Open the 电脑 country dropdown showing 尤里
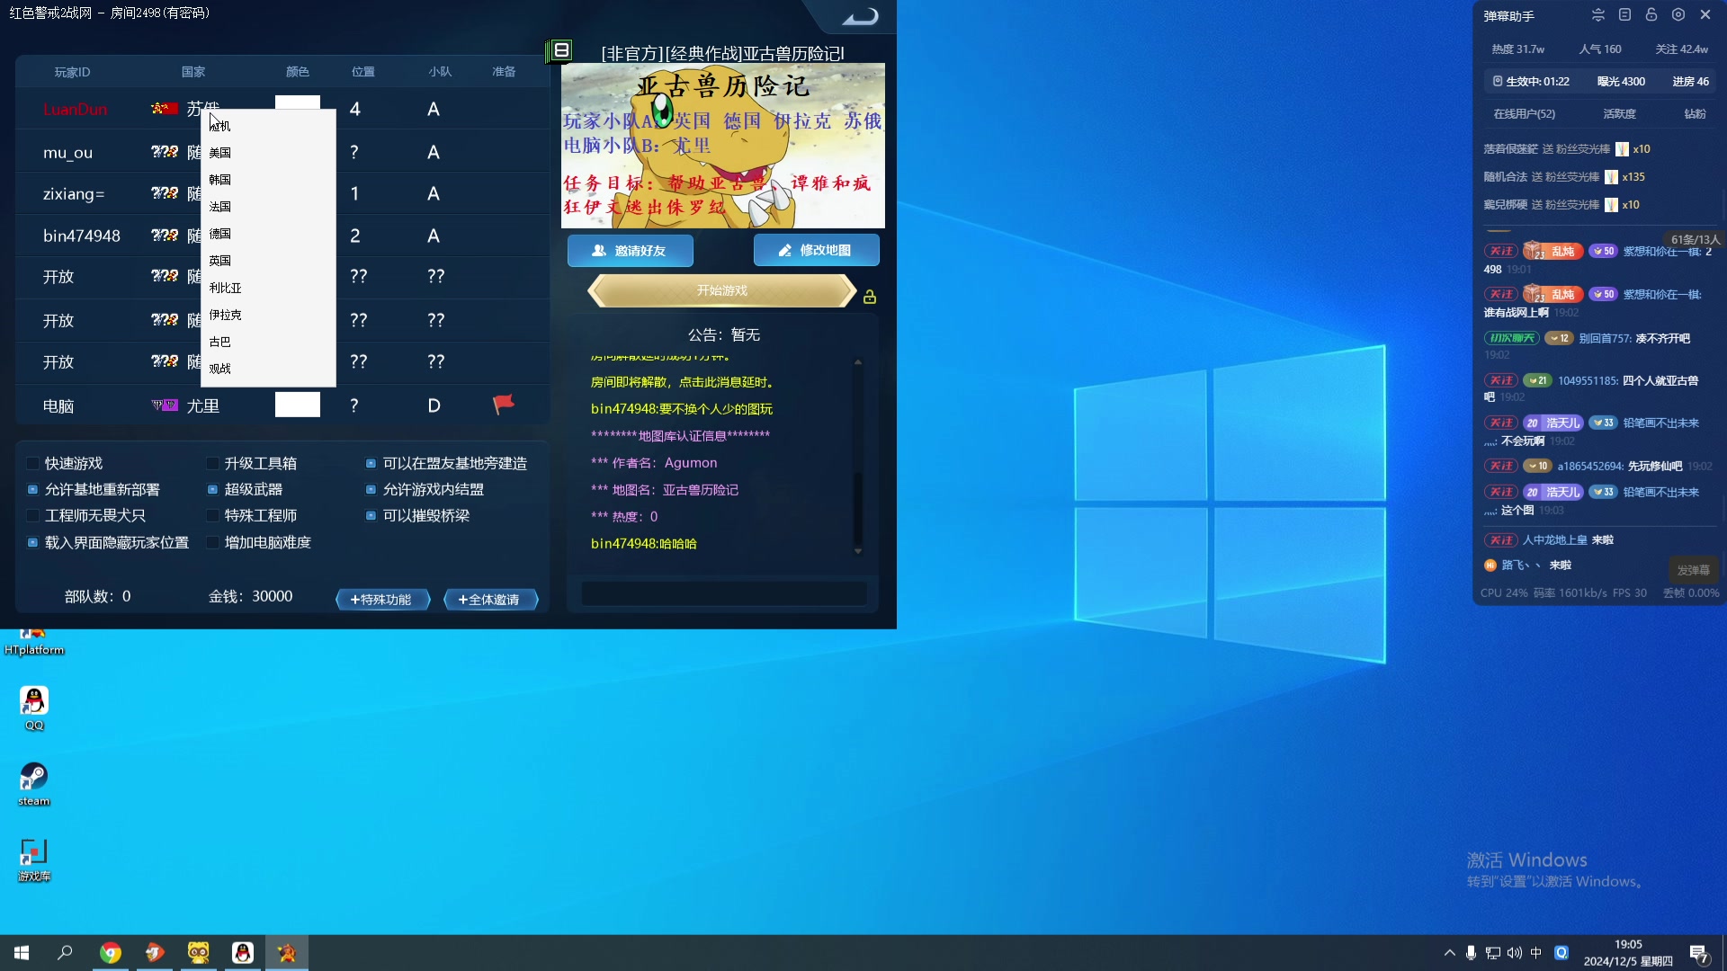Viewport: 1727px width, 971px height. click(203, 405)
